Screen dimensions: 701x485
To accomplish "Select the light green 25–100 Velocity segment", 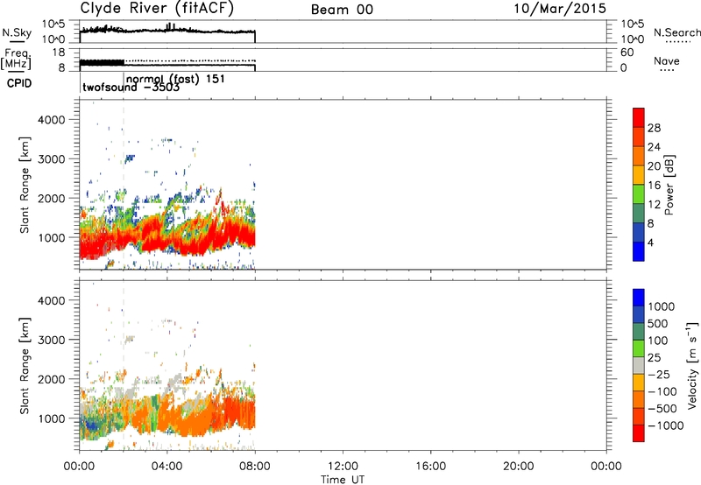I will click(x=639, y=348).
